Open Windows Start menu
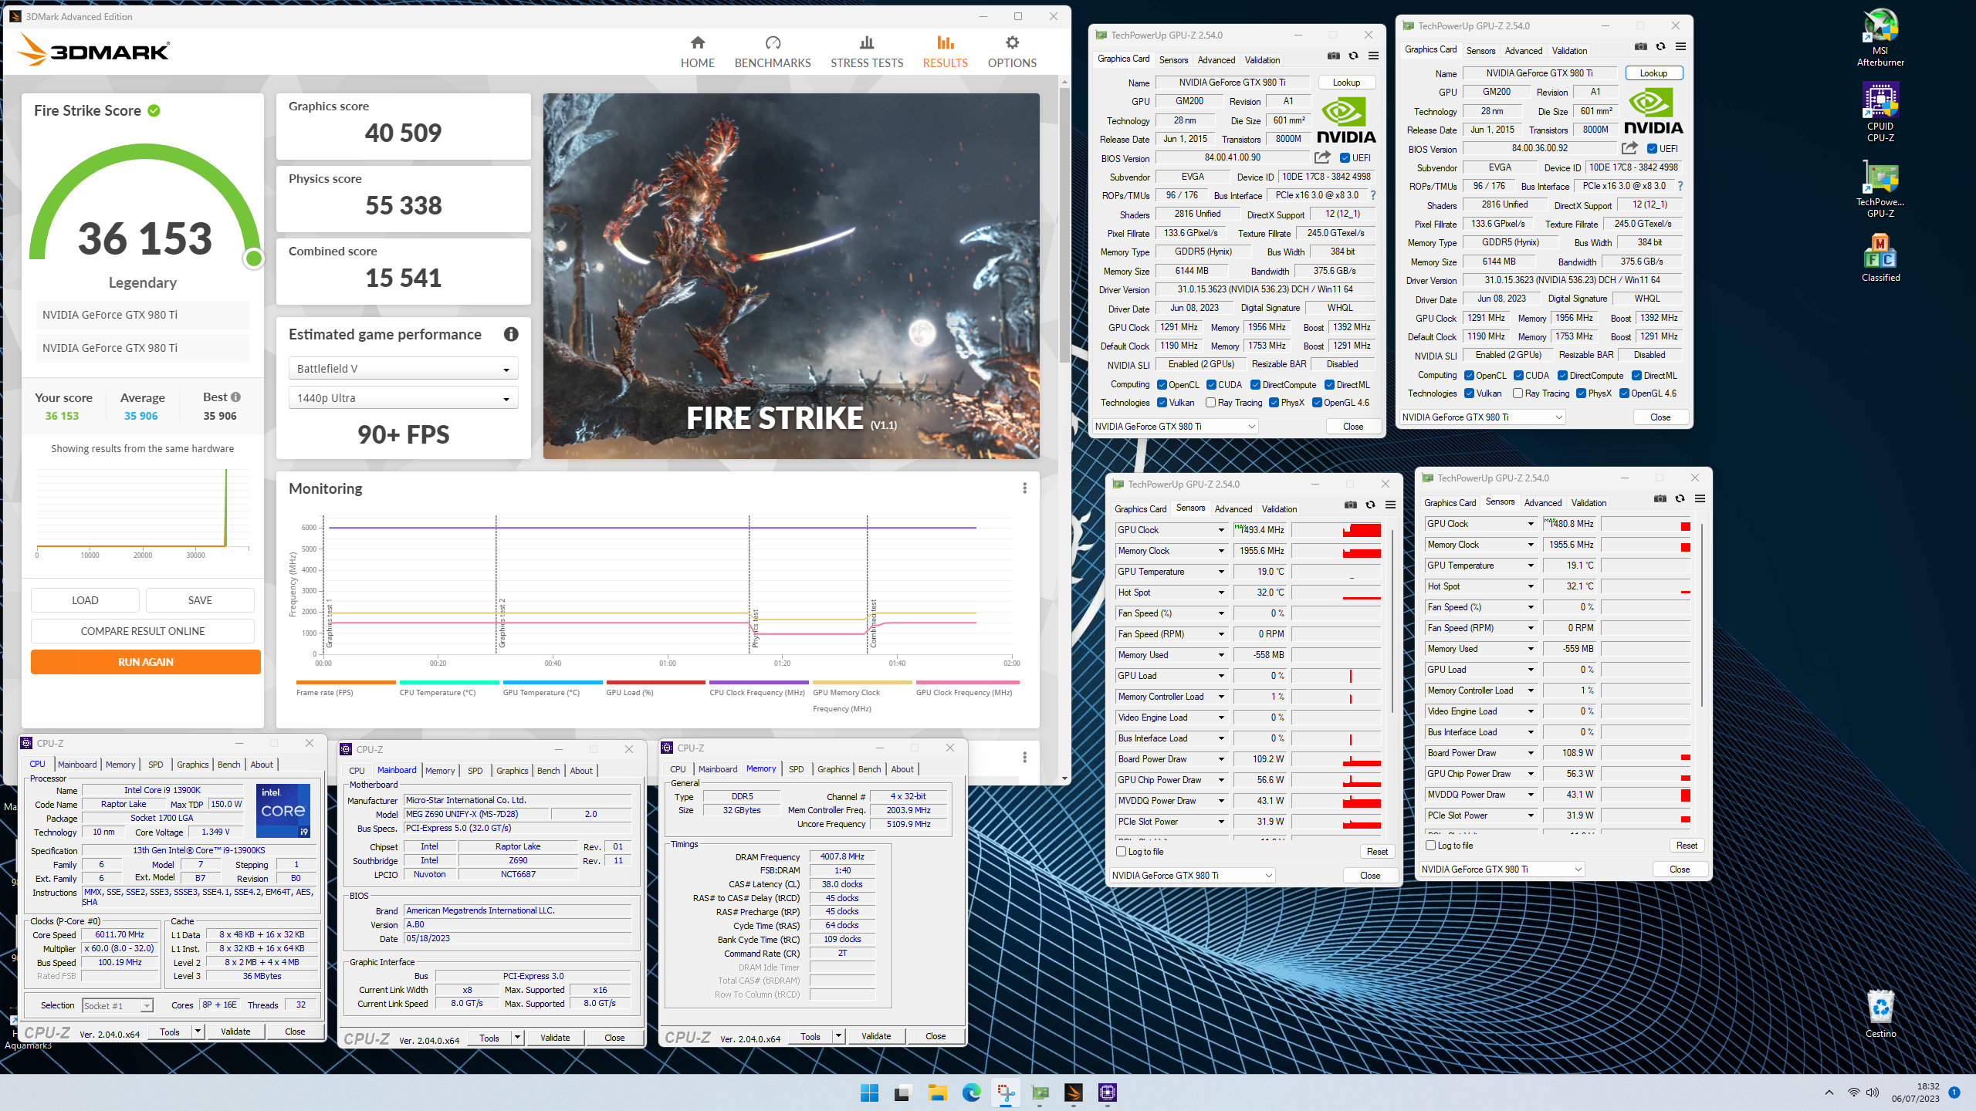Viewport: 1976px width, 1111px height. (x=869, y=1092)
